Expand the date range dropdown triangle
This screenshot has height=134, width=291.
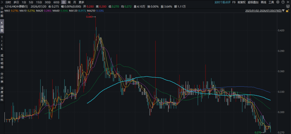point(283,11)
